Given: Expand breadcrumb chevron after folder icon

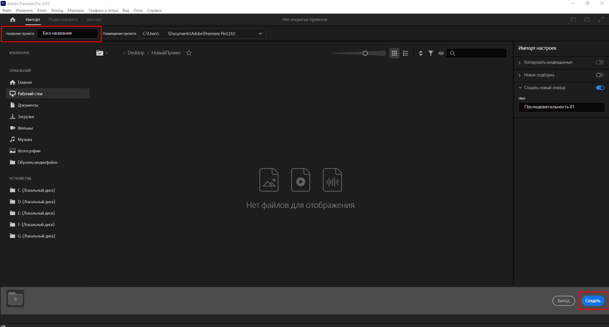Looking at the screenshot, I should 107,53.
